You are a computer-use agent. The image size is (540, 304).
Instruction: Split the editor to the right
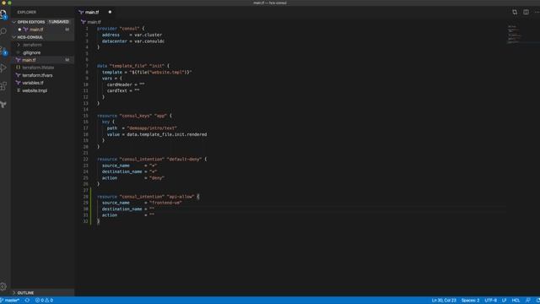(x=526, y=12)
